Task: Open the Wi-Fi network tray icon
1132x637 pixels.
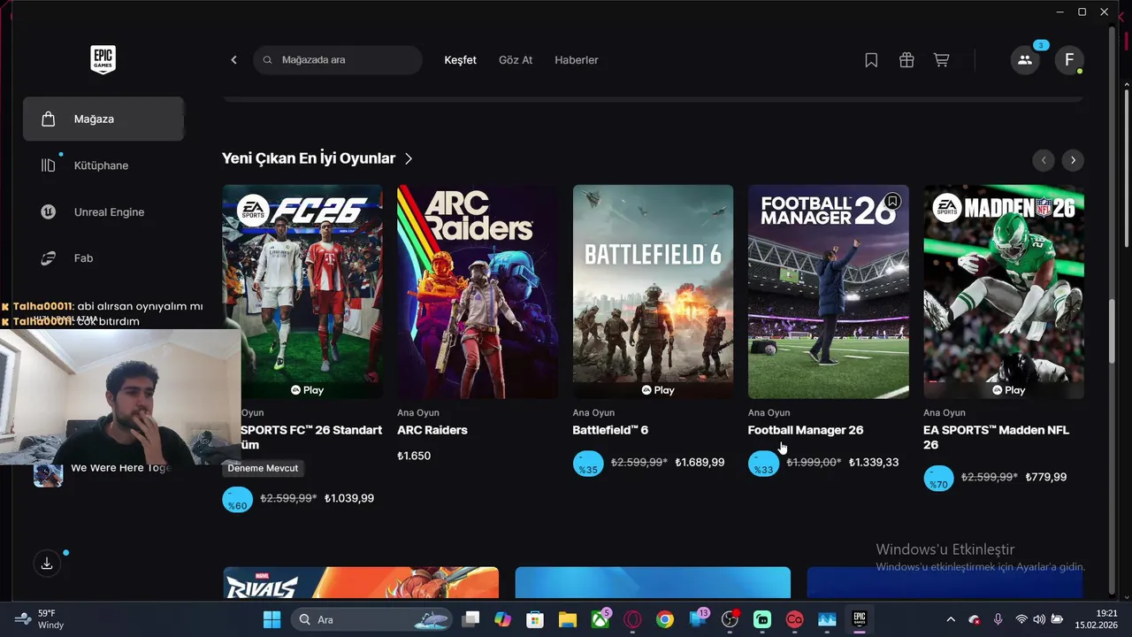Action: (x=1021, y=619)
